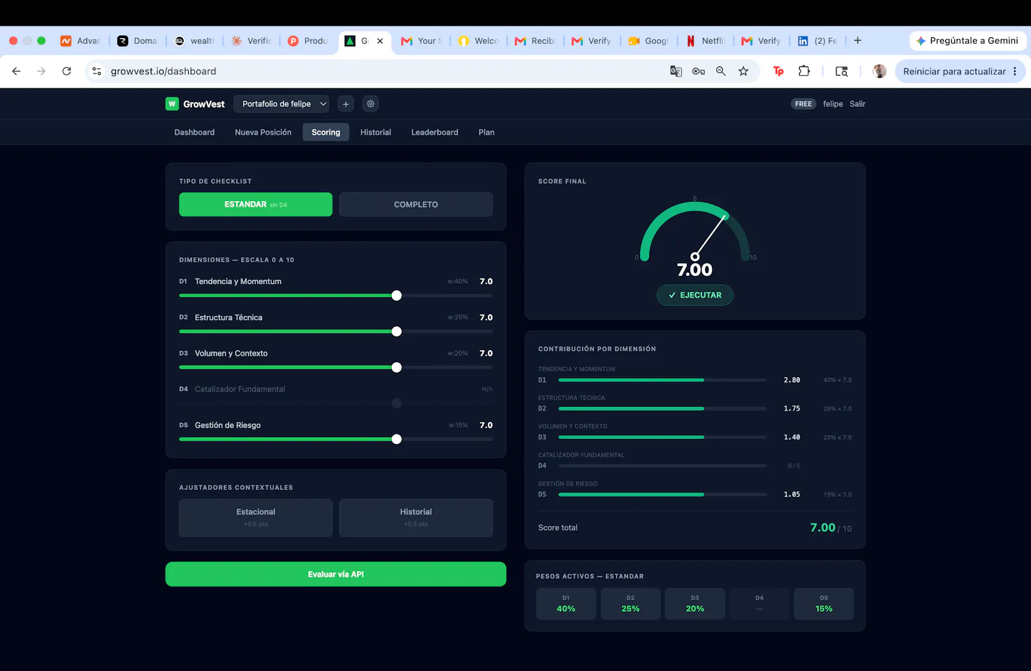Click the D3 contribution value 1.40

pos(792,437)
